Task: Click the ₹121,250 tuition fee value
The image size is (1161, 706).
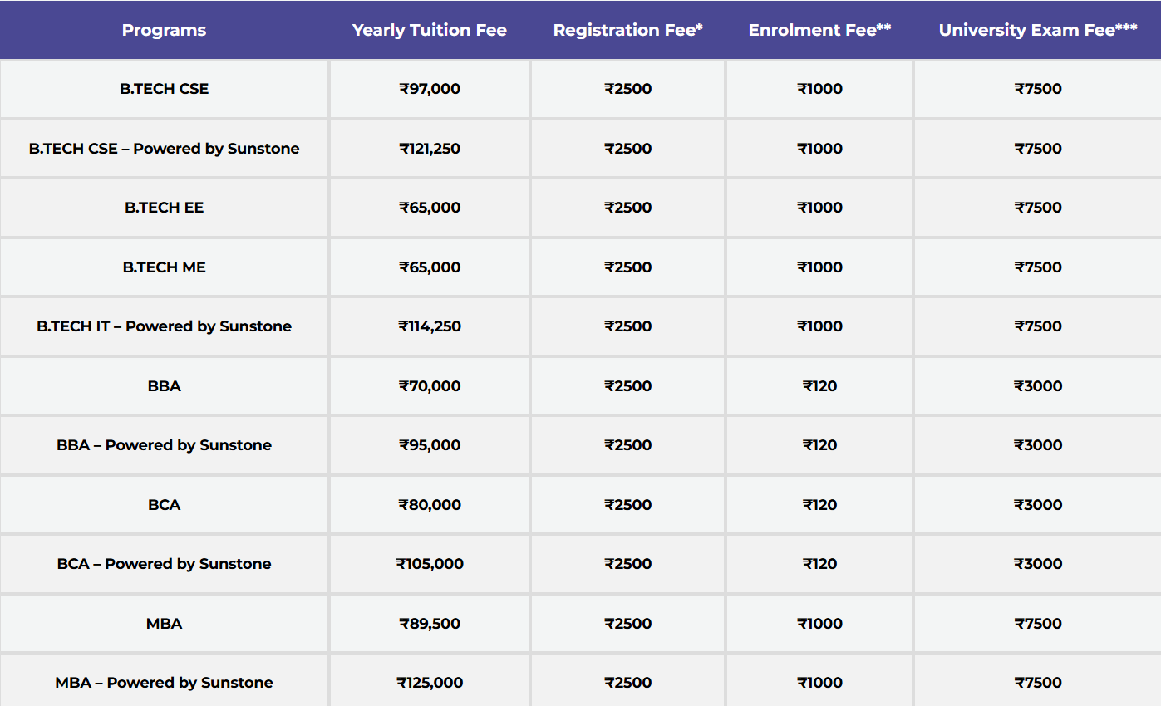Action: click(429, 149)
